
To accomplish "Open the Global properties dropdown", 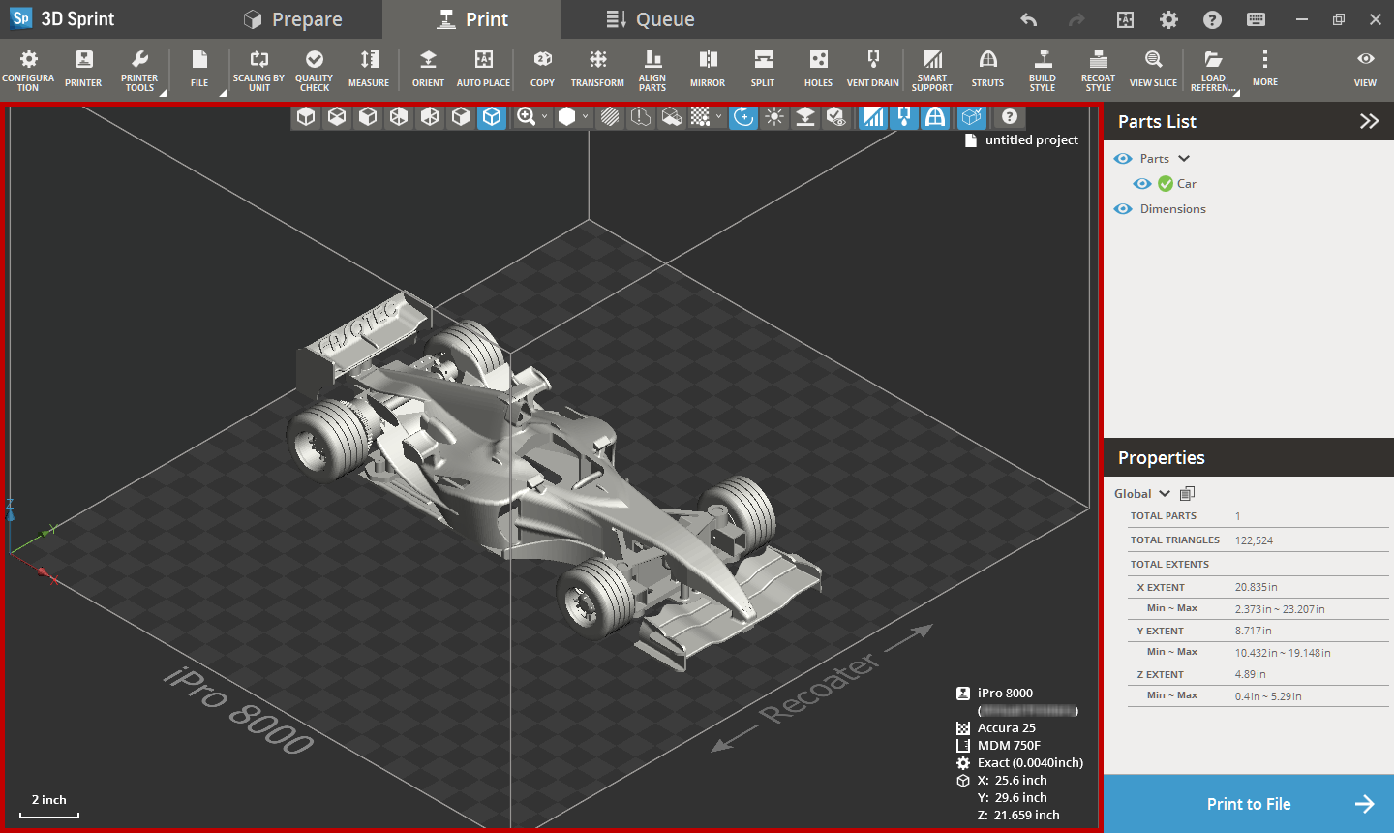I will tap(1165, 494).
